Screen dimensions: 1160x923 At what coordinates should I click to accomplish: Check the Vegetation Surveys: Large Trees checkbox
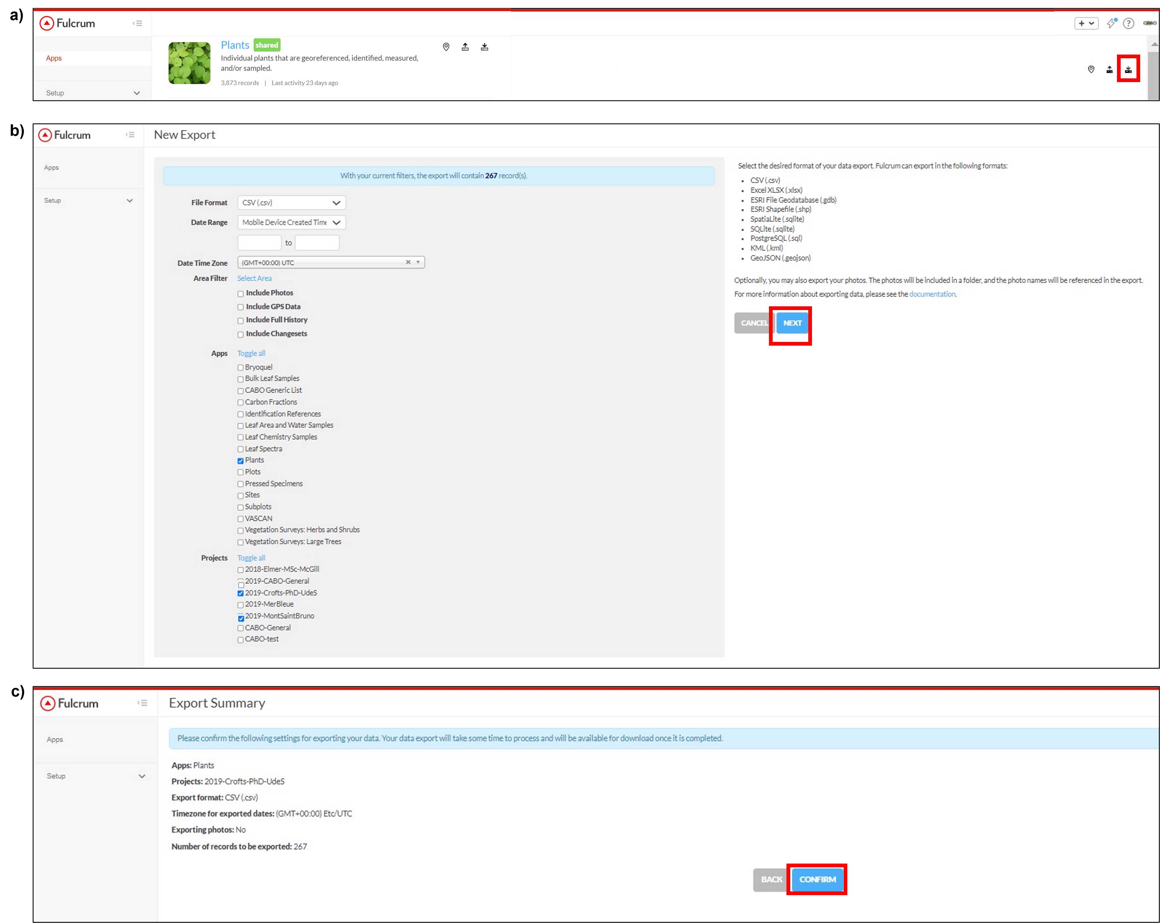(241, 542)
